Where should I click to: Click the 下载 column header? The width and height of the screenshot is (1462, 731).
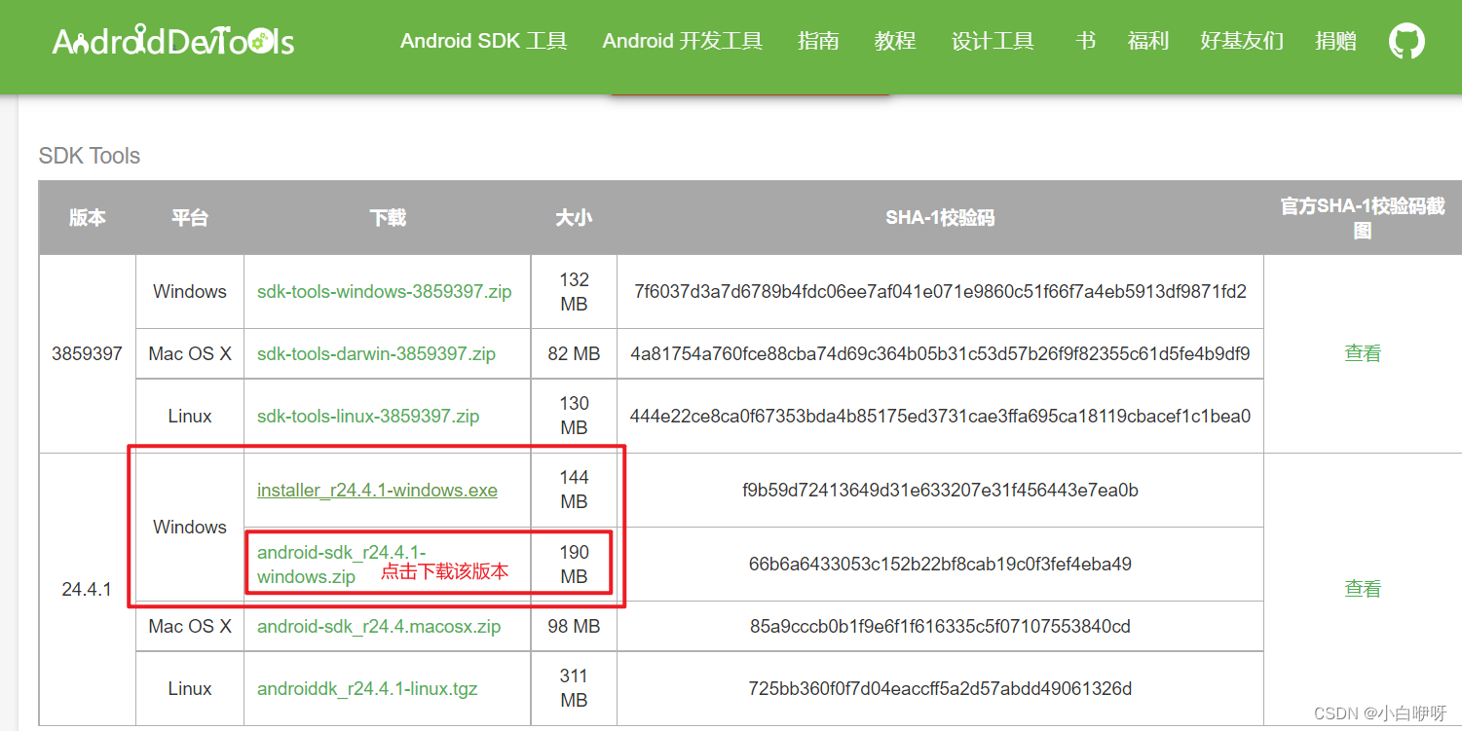coord(388,218)
